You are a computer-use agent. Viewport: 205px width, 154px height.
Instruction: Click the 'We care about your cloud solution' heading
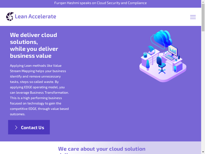click(102, 149)
